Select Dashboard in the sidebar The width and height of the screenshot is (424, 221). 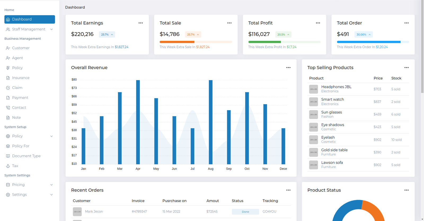click(30, 19)
